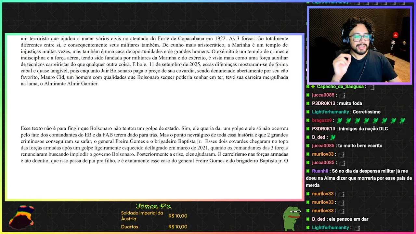The width and height of the screenshot is (416, 234).
Task: Click the username bragazx9 in chat
Action: pos(322,120)
